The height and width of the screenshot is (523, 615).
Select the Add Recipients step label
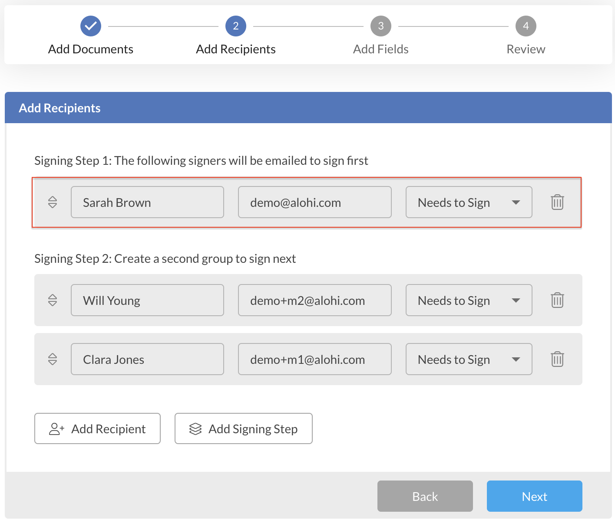coord(236,49)
